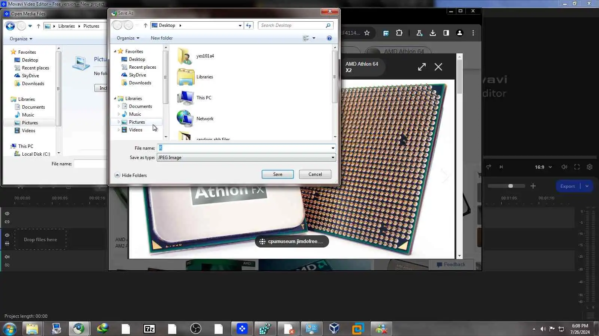Screen dimensions: 599x336
Task: Click the Up arrow in Save As dialog
Action: (146, 25)
